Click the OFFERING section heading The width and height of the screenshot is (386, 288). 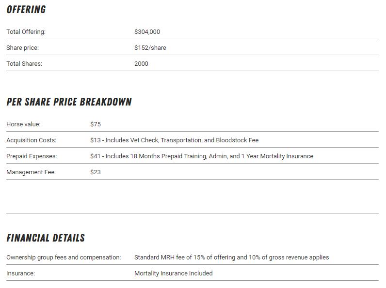click(x=26, y=10)
